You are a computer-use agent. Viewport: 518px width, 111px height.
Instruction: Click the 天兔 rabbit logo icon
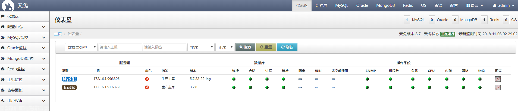tap(8, 5)
